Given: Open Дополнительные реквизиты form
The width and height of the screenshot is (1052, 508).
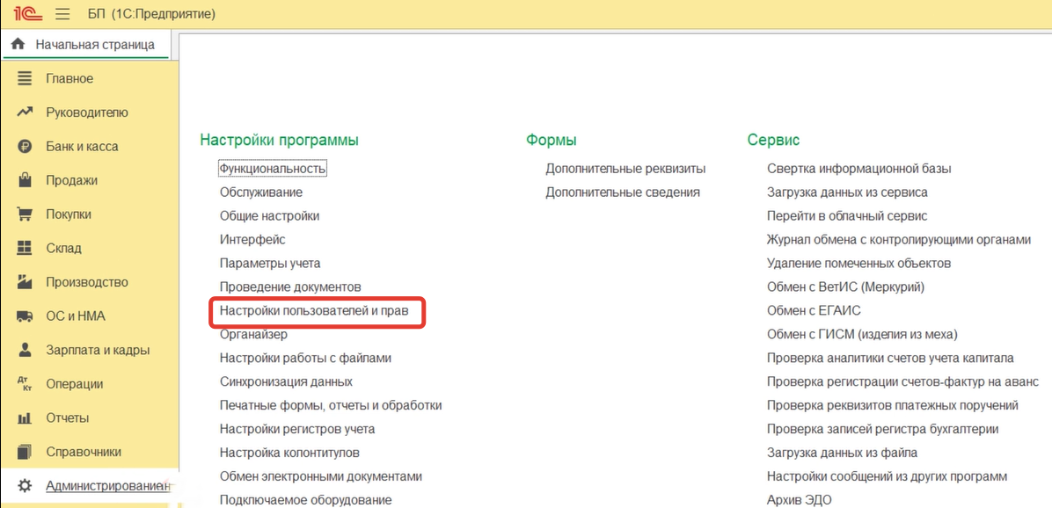Looking at the screenshot, I should (625, 168).
